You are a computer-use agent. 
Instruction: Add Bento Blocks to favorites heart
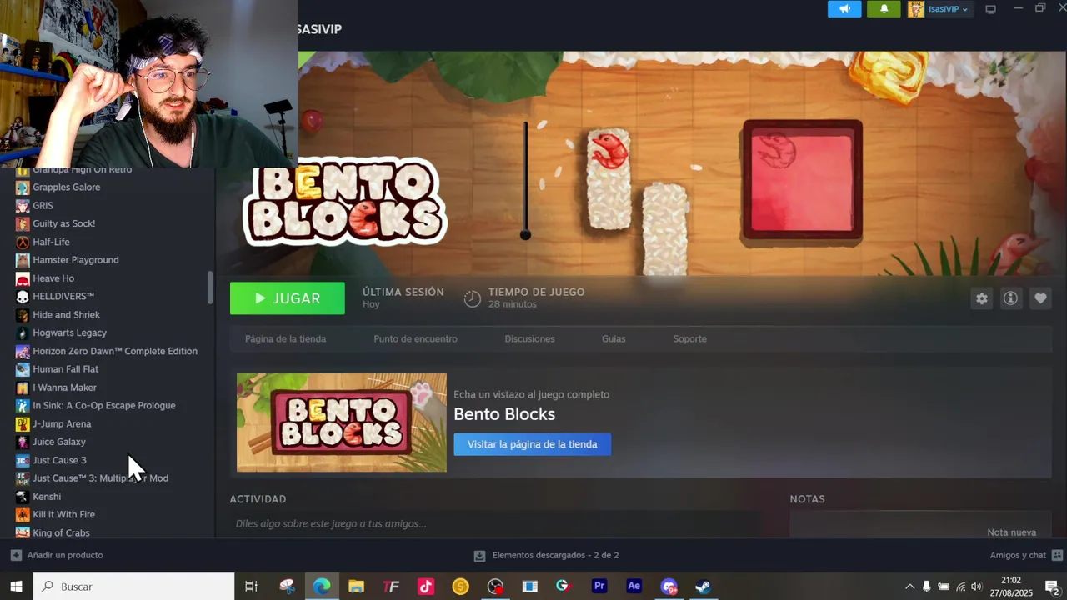click(1039, 298)
